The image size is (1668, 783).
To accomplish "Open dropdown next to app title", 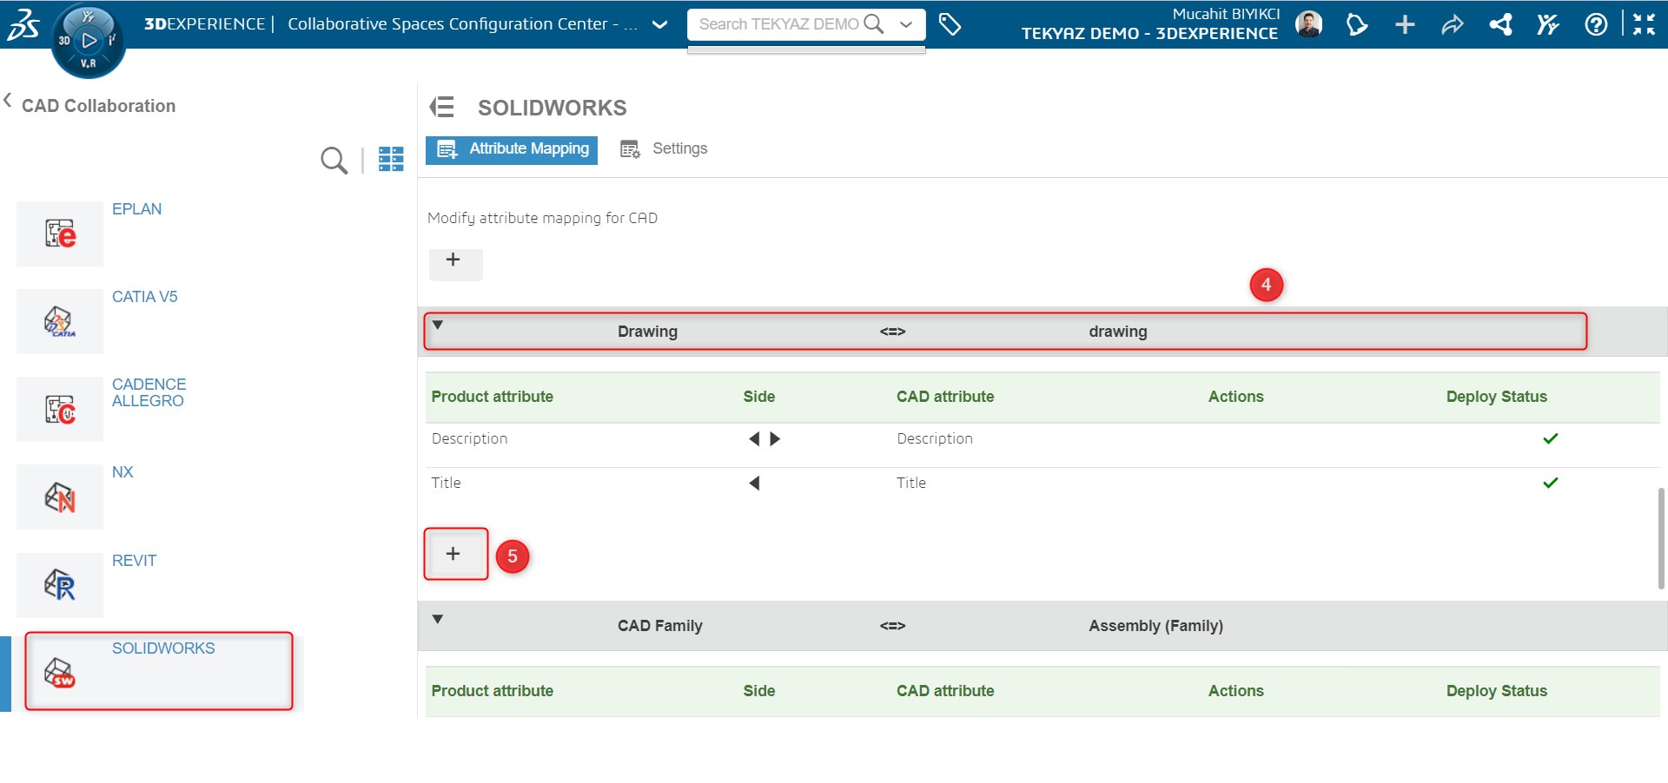I will (x=659, y=24).
